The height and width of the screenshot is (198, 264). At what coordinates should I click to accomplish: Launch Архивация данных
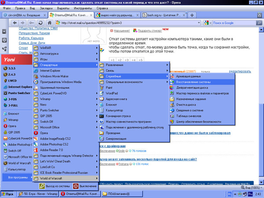202,76
